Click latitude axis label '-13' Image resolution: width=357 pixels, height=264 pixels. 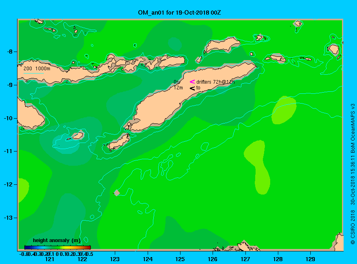point(8,218)
